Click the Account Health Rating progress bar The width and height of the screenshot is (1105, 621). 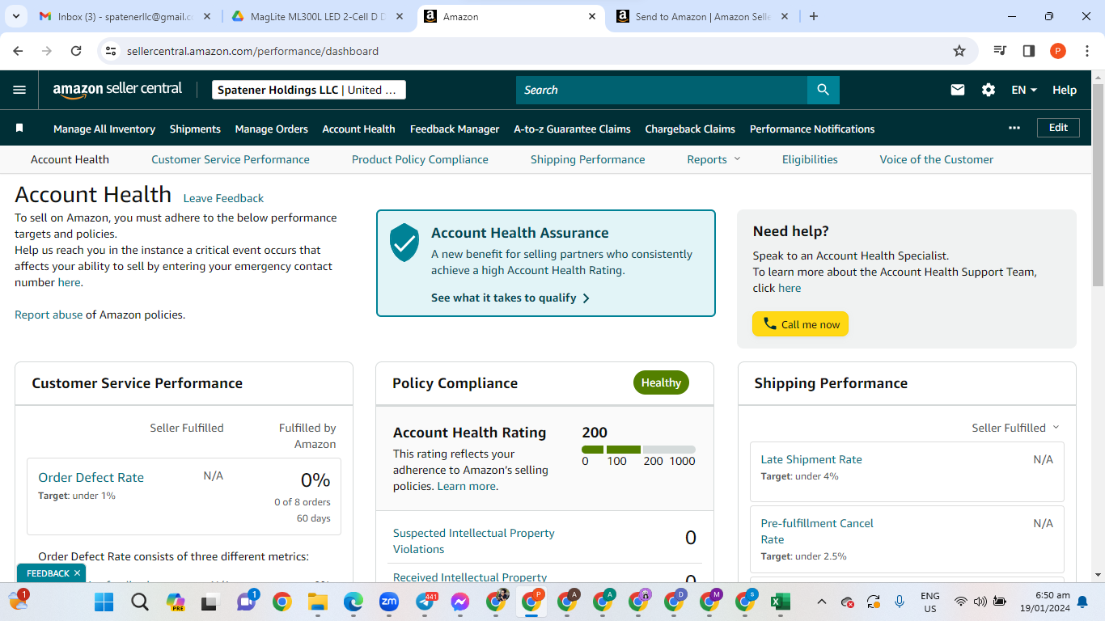click(x=638, y=450)
